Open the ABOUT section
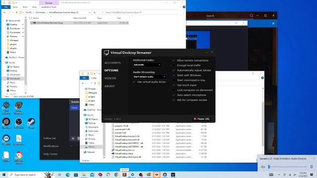 (109, 86)
